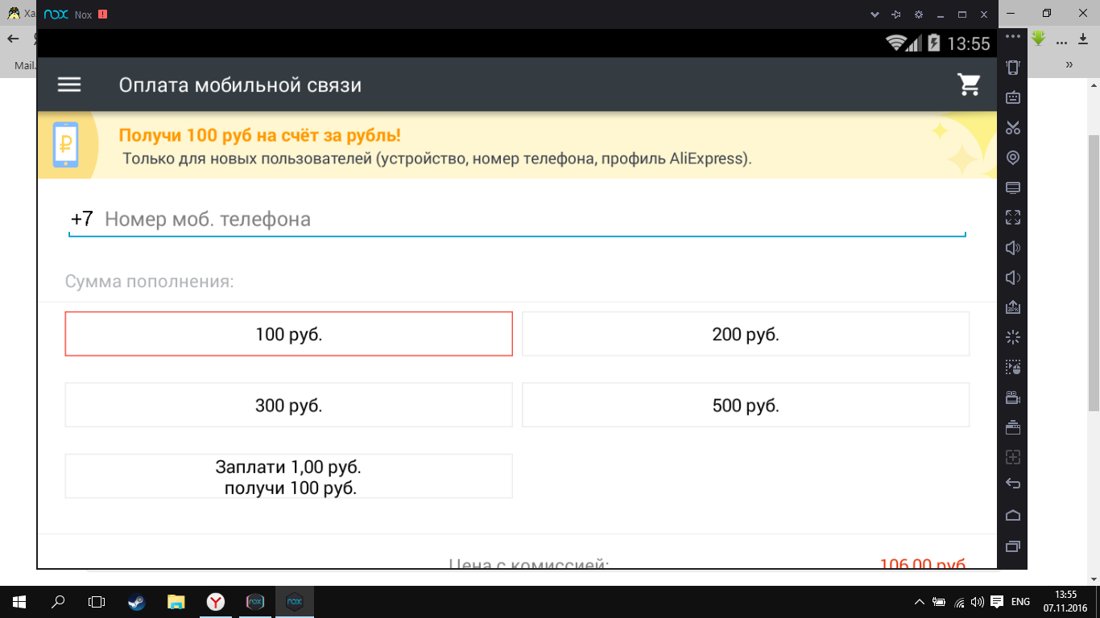Choose Заплати 1,00 руб. получи 100 руб.
Viewport: 1100px width, 618px height.
click(289, 476)
